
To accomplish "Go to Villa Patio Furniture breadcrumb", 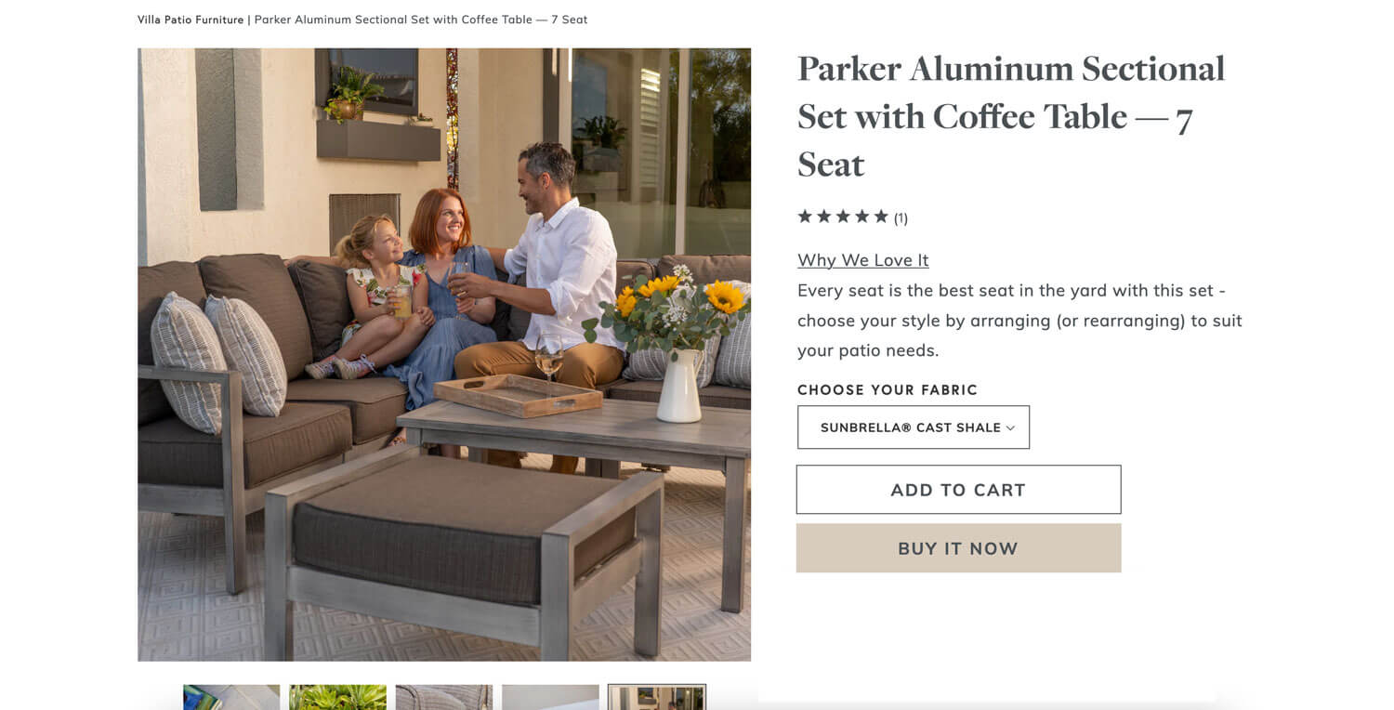I will 191,20.
